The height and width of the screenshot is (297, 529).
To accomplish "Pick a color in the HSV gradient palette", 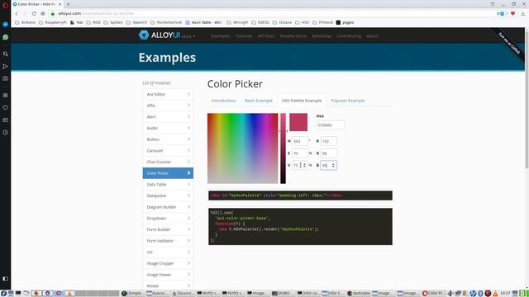I will pos(242,148).
